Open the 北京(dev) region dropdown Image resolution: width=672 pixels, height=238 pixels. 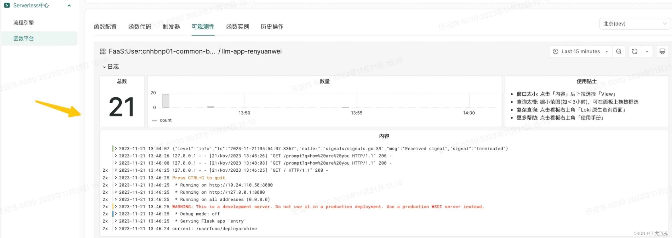(635, 24)
